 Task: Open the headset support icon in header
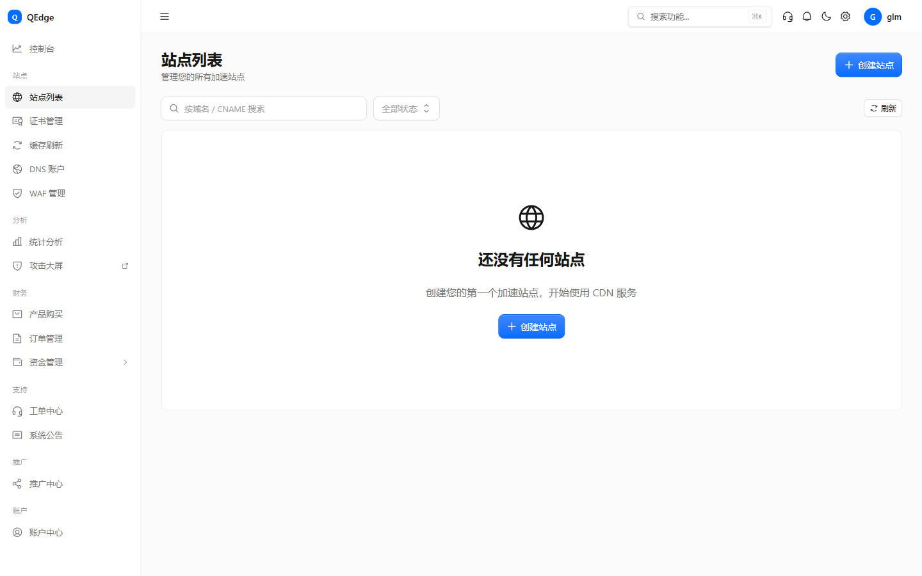point(788,17)
